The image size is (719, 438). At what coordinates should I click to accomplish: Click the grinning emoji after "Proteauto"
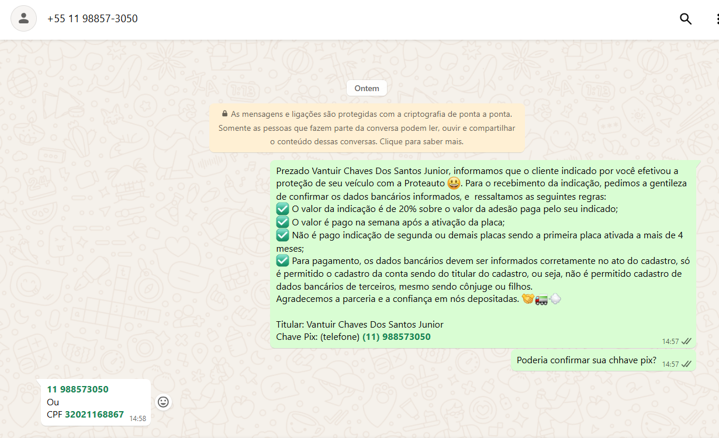click(454, 183)
